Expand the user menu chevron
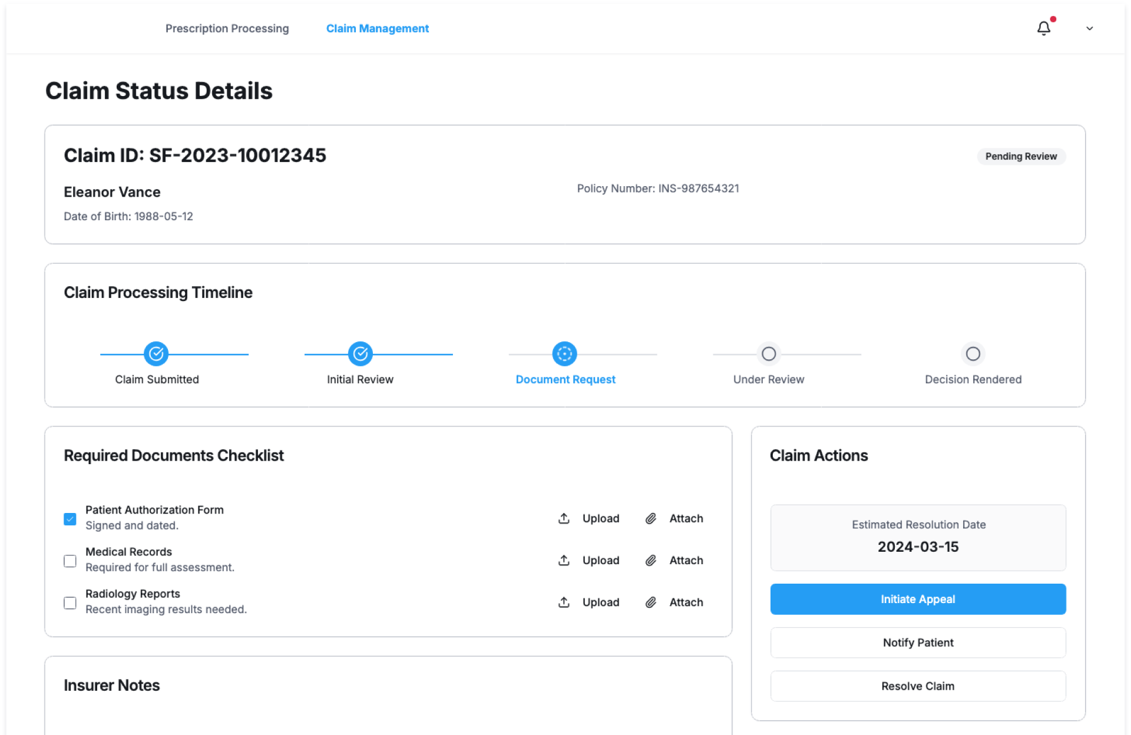1131x735 pixels. 1089,28
